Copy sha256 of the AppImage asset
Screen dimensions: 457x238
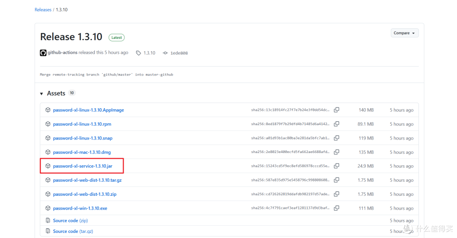[x=337, y=110]
